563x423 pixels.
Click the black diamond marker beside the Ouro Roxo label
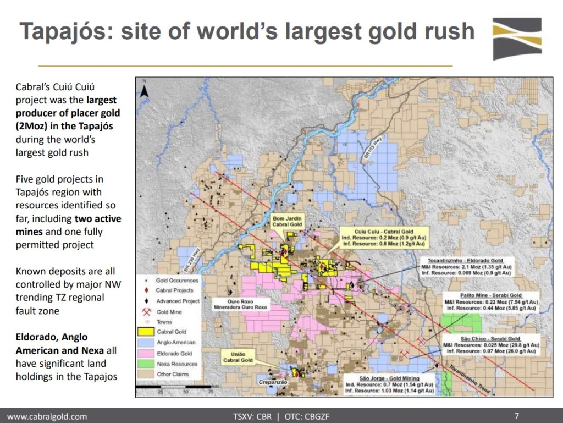coord(230,292)
